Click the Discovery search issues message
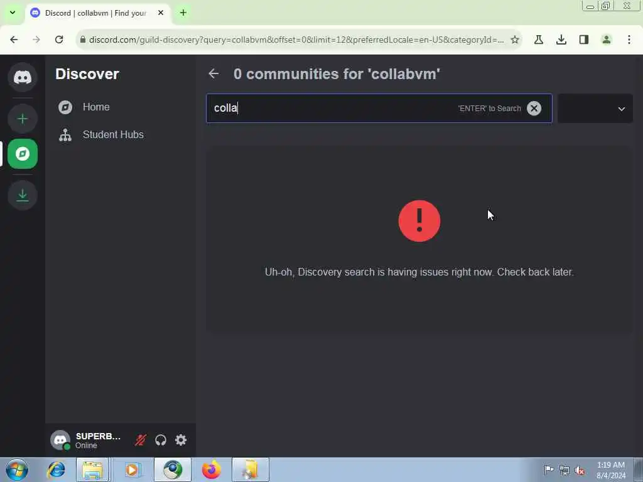 coord(419,272)
